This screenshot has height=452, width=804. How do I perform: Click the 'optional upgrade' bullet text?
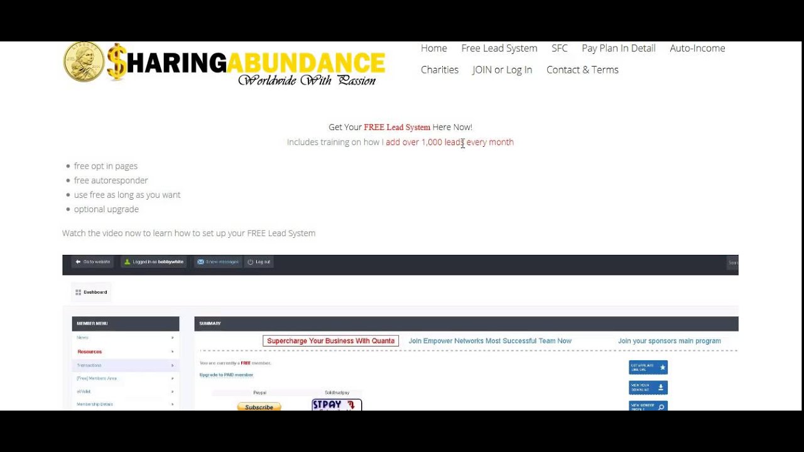(106, 210)
